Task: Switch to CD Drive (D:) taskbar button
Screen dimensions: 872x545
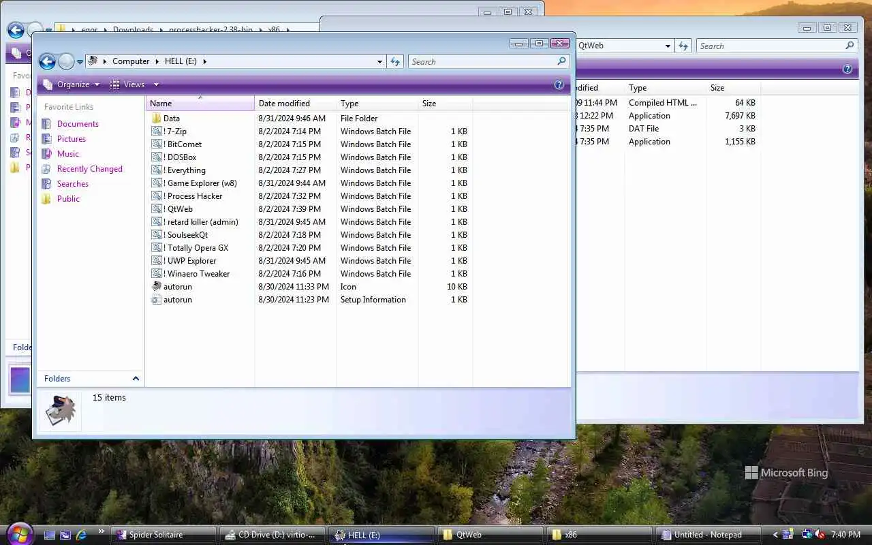Action: point(272,535)
